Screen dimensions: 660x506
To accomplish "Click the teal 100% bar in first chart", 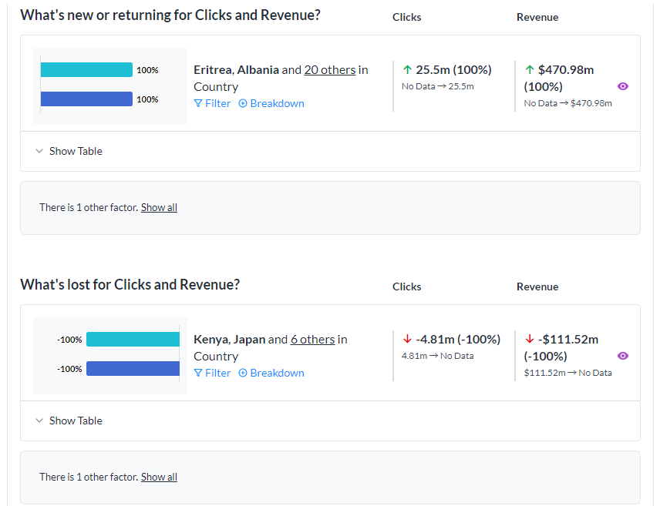I will tap(86, 70).
